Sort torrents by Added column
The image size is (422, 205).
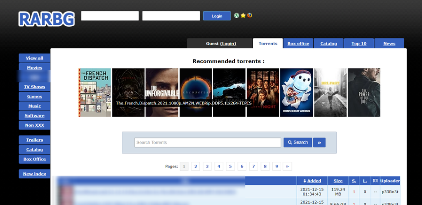311,181
